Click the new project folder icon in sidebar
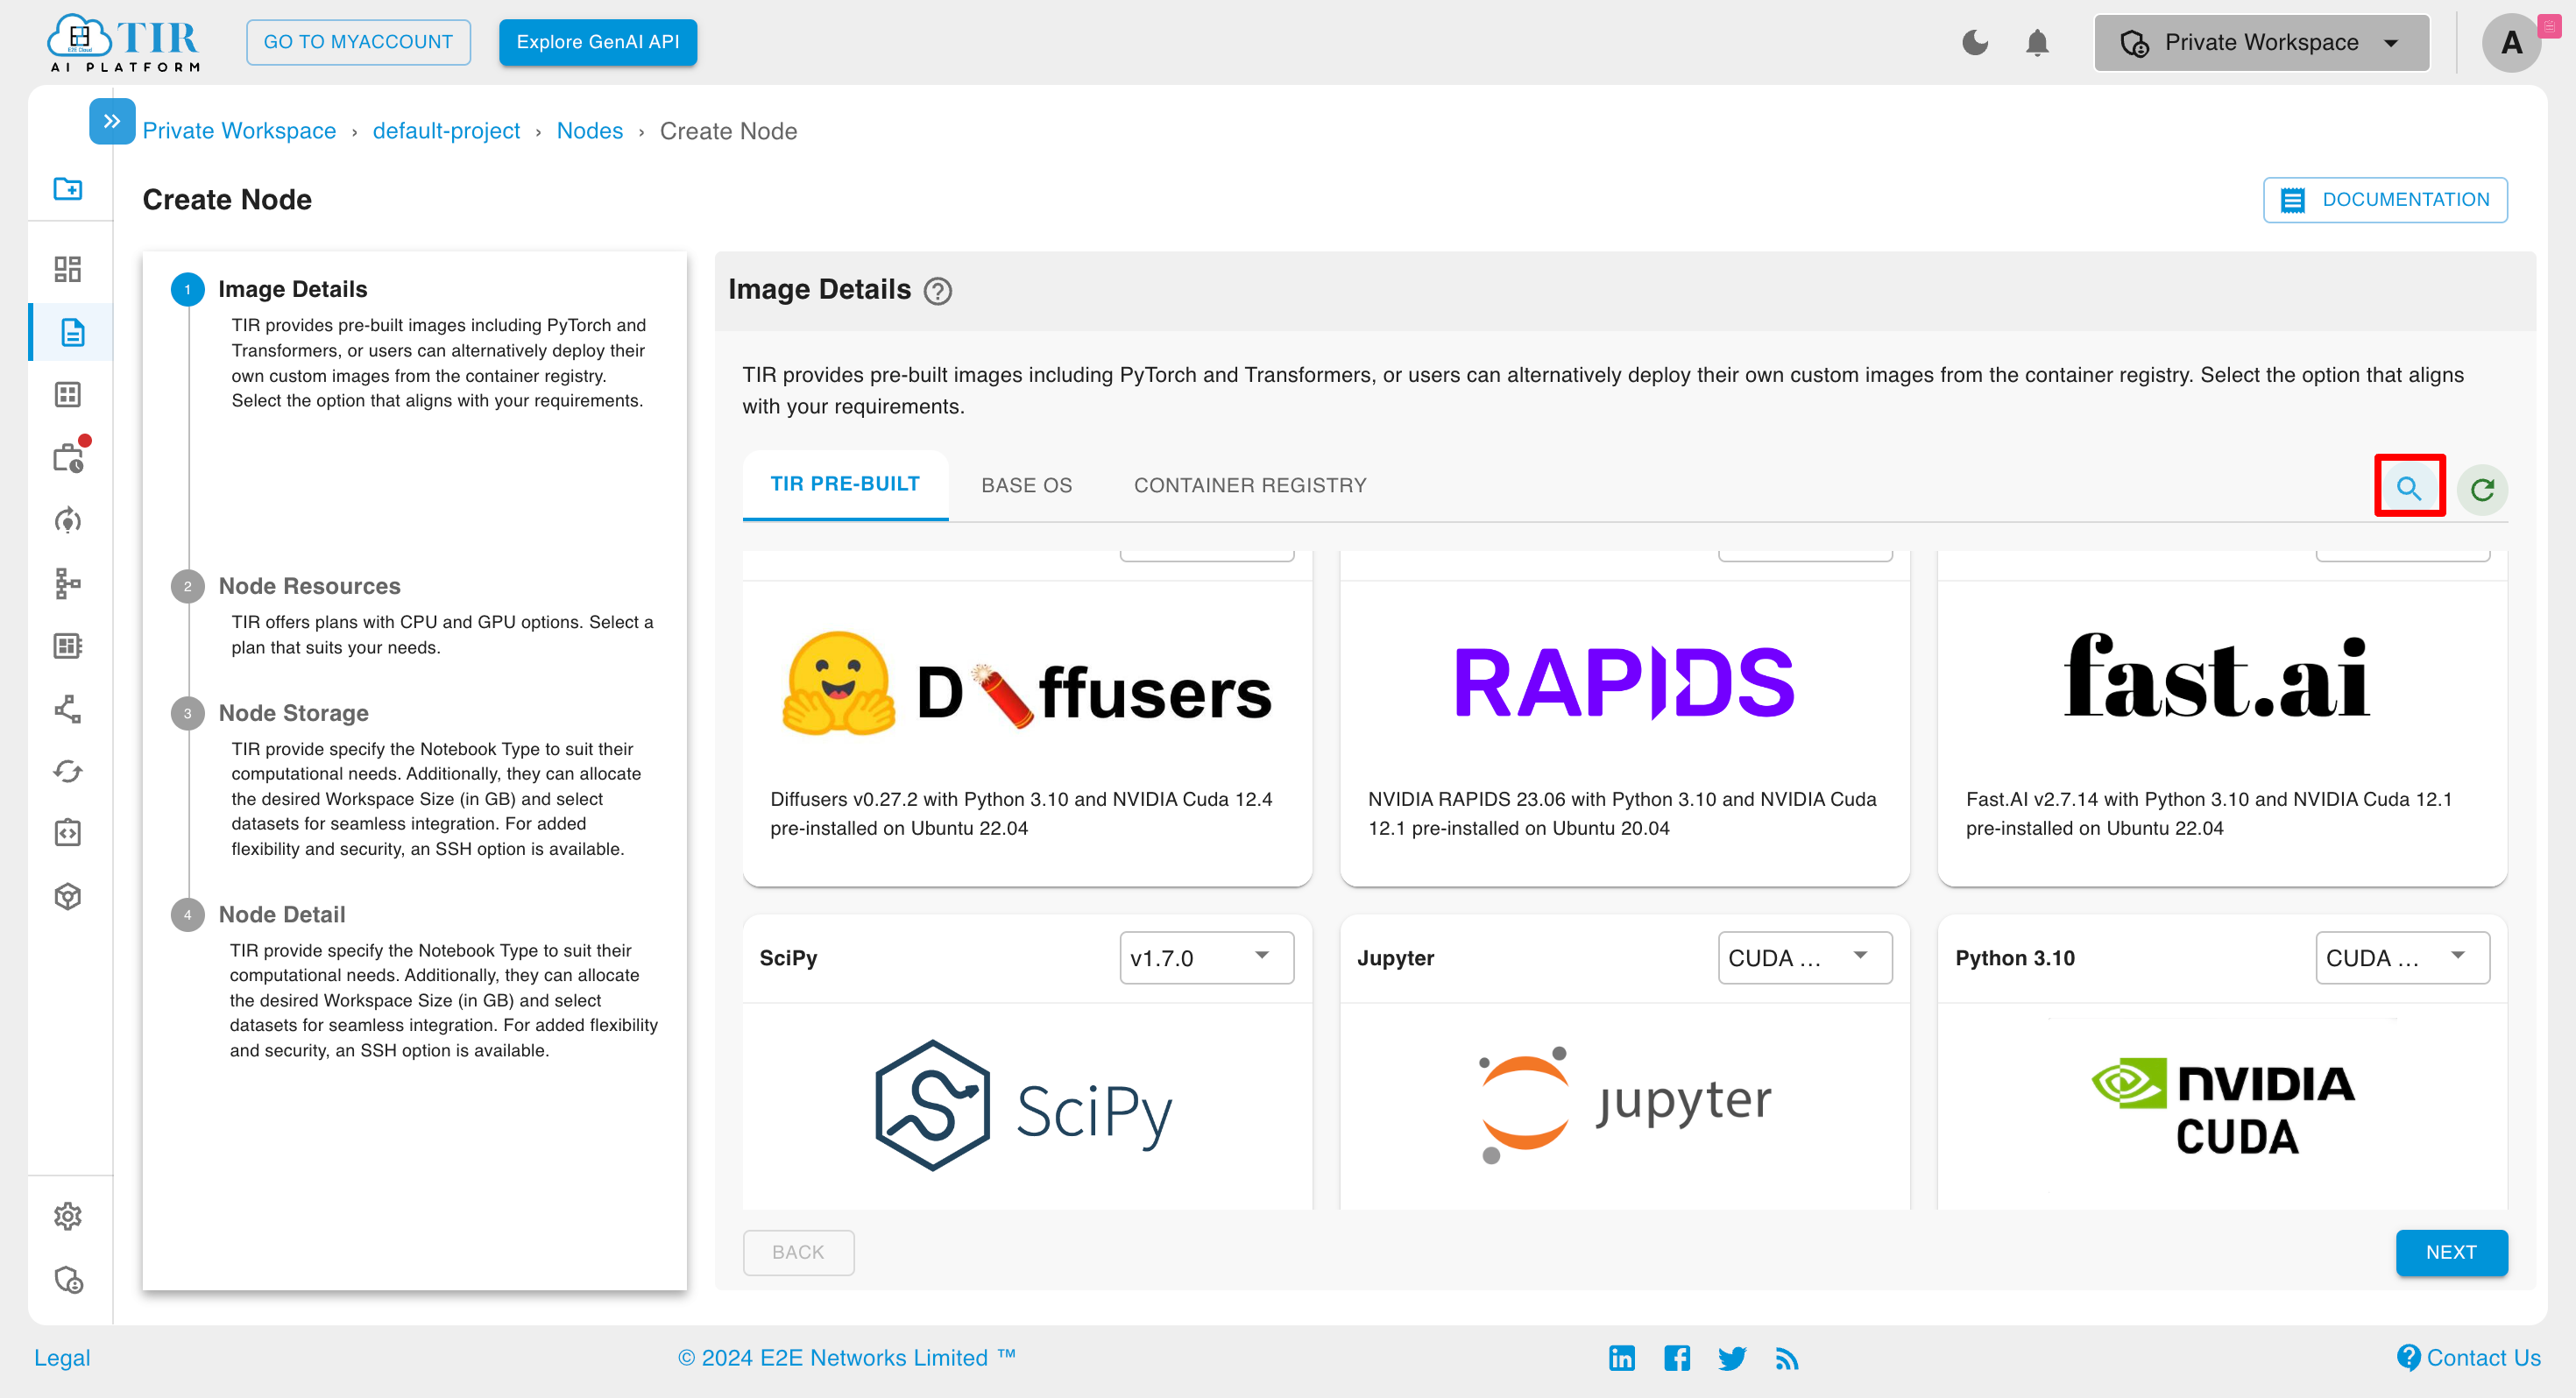The image size is (2576, 1398). tap(68, 188)
